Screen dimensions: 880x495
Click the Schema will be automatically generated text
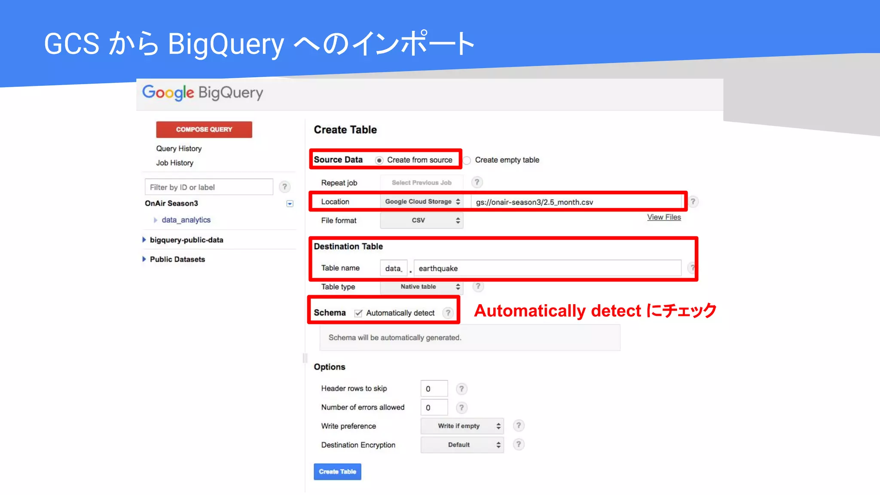(395, 338)
